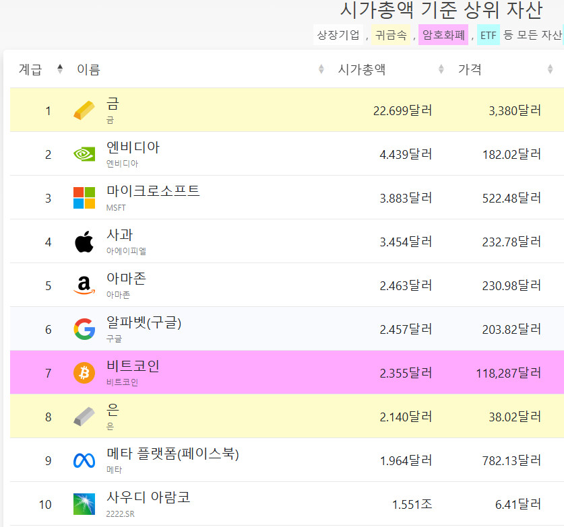The height and width of the screenshot is (527, 564).
Task: Click the 계급 column header label
Action: [x=30, y=69]
